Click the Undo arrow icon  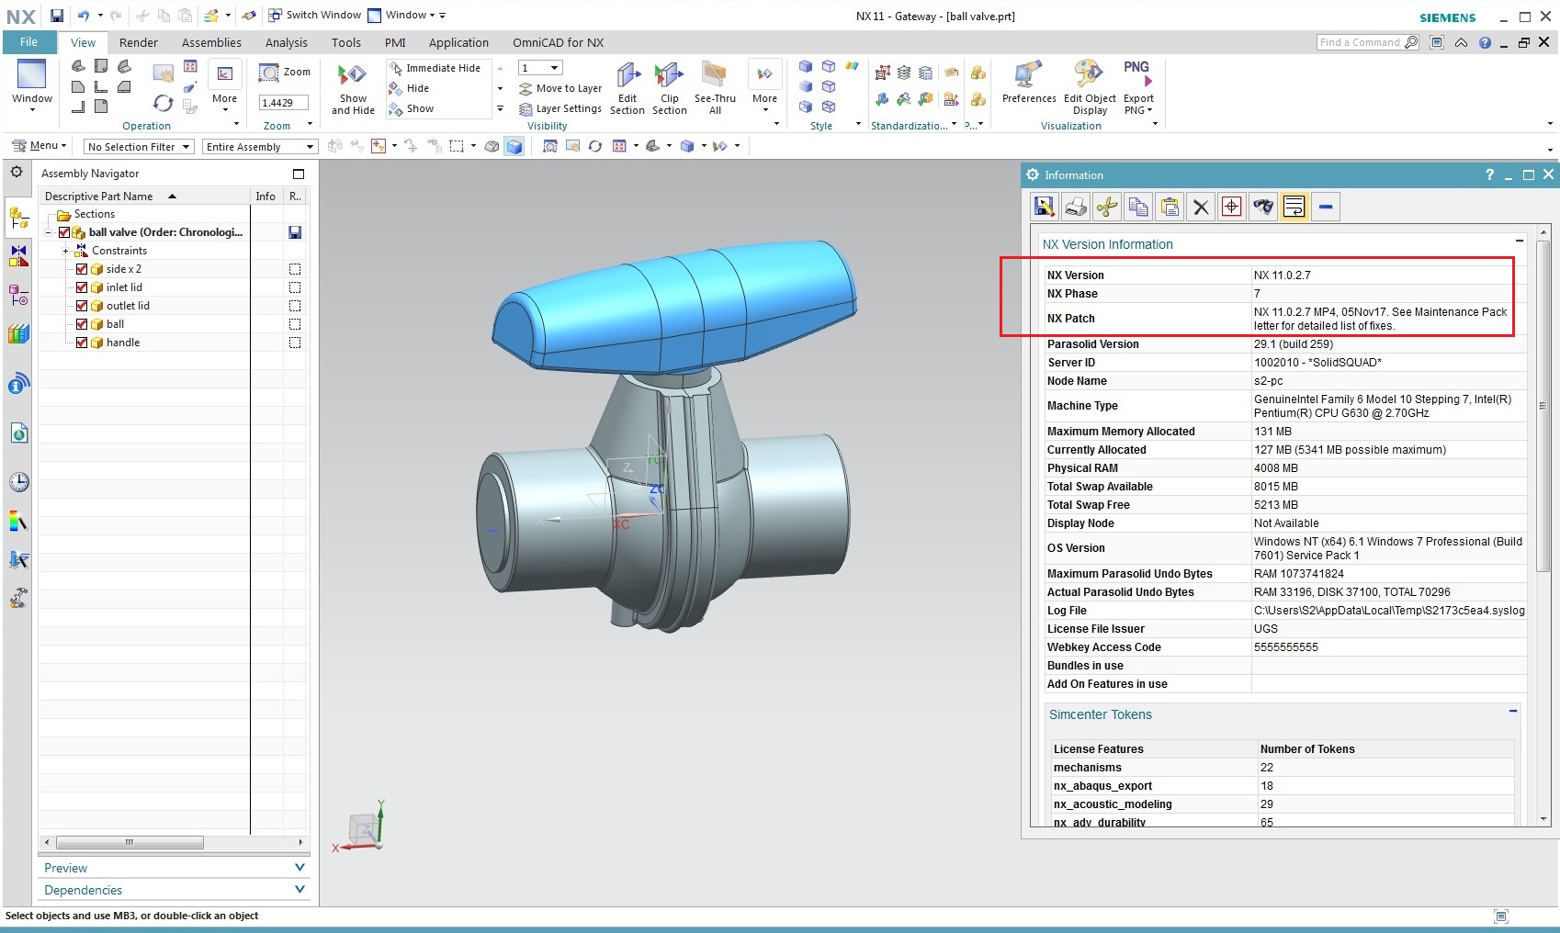click(84, 16)
